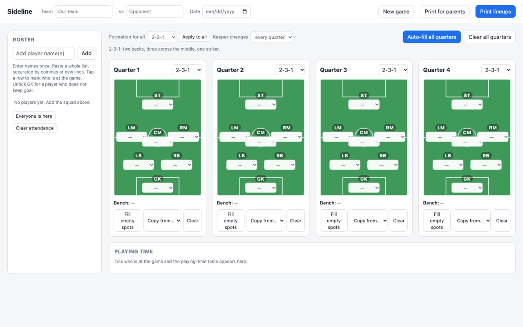Focus the Add player name(s) field

(44, 53)
